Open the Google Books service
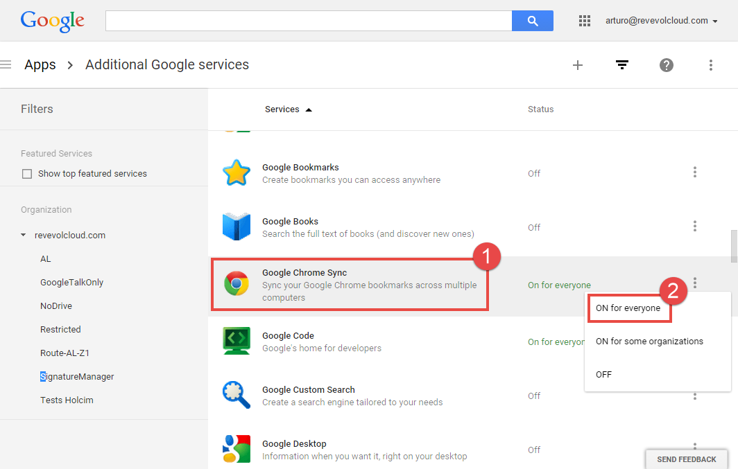This screenshot has height=469, width=738. coord(290,222)
